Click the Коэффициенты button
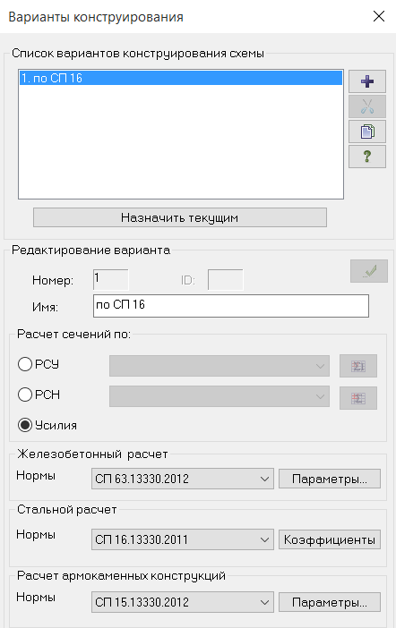Image resolution: width=396 pixels, height=628 pixels. [330, 539]
